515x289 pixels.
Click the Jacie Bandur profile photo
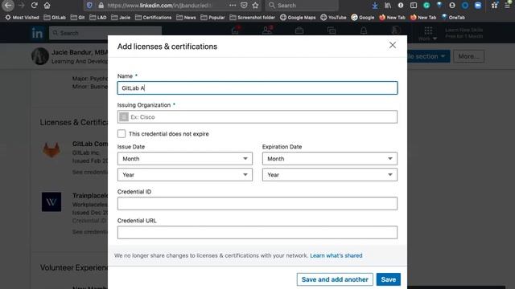40,56
